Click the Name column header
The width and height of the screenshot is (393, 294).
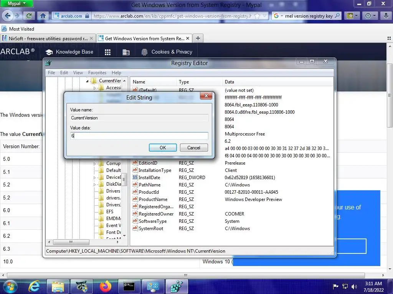[x=154, y=82]
